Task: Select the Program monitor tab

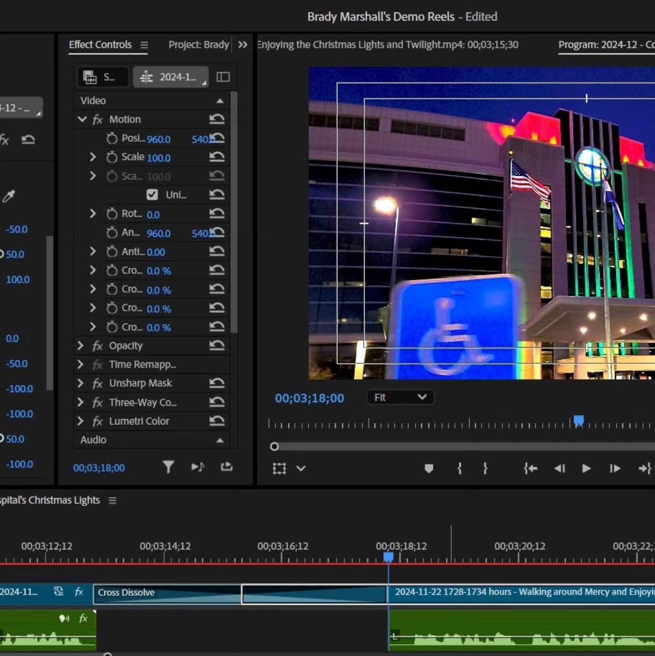Action: tap(606, 45)
